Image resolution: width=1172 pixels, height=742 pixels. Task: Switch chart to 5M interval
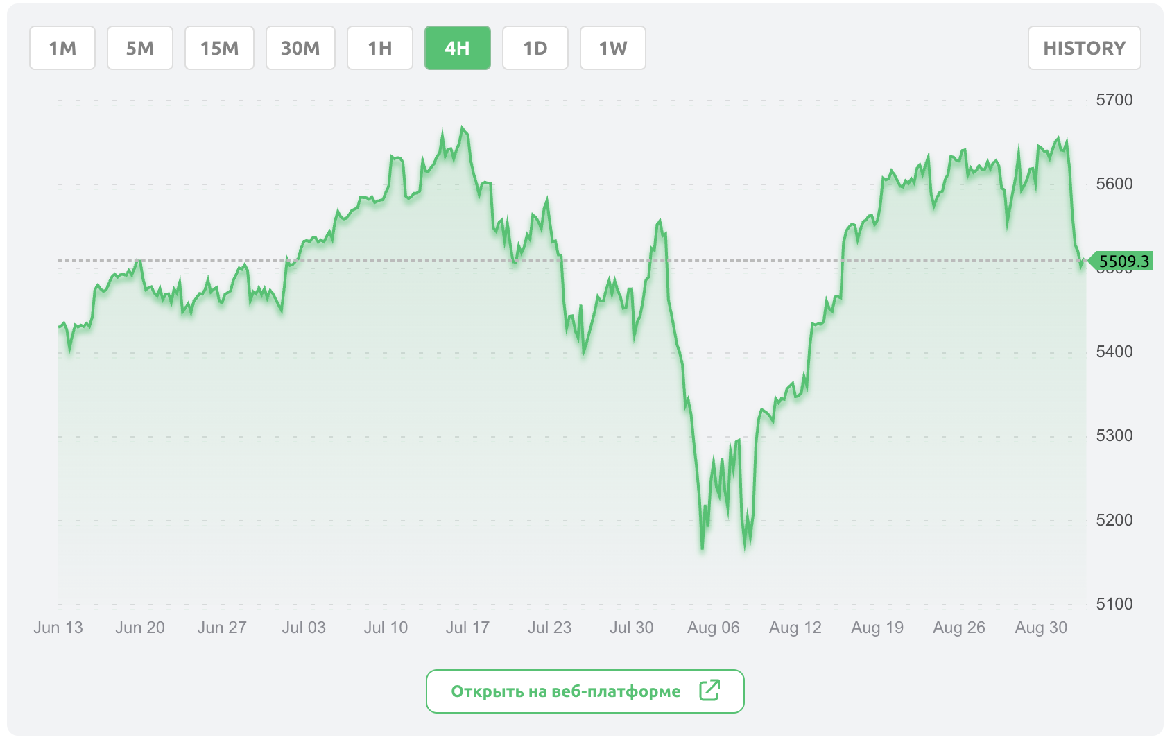(x=140, y=48)
